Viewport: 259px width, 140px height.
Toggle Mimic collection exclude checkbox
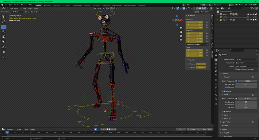pos(248,14)
